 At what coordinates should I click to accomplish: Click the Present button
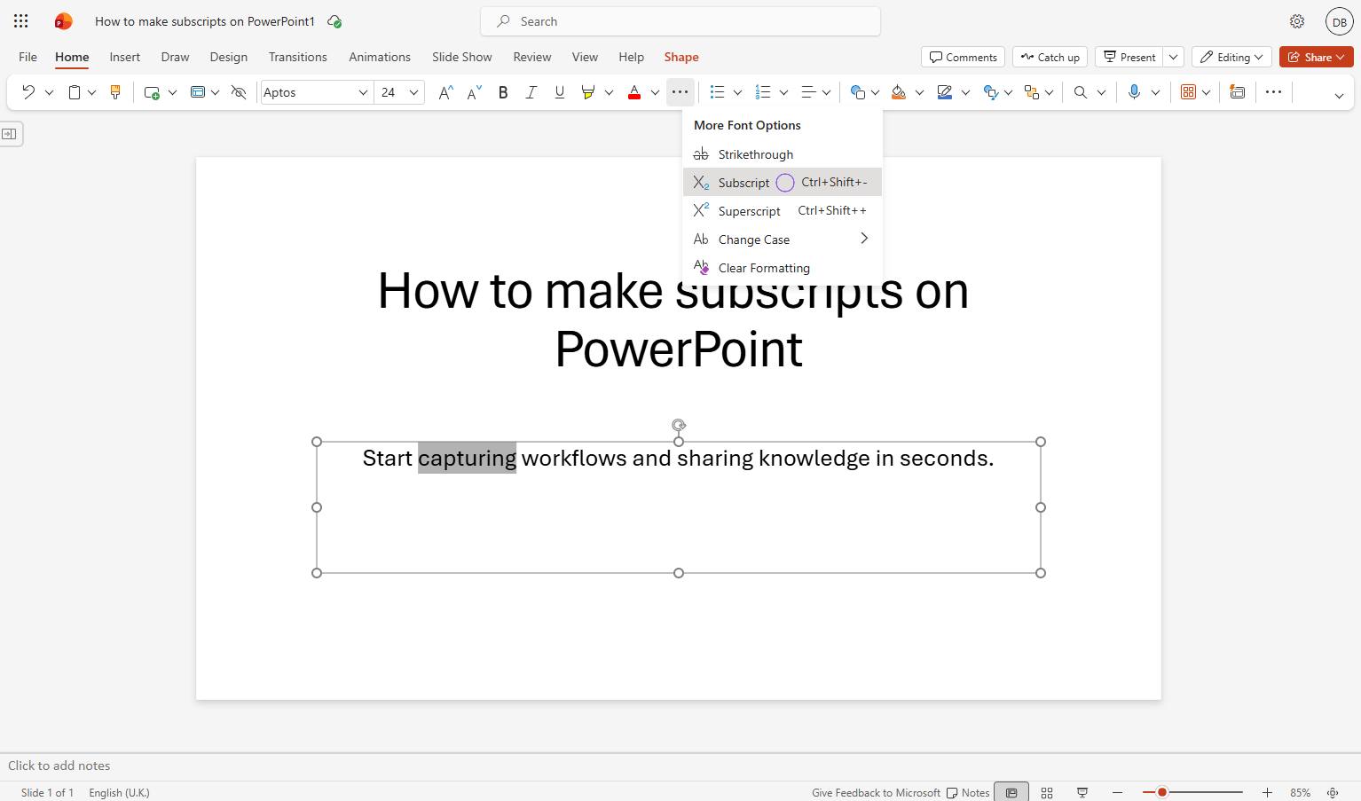pyautogui.click(x=1129, y=57)
